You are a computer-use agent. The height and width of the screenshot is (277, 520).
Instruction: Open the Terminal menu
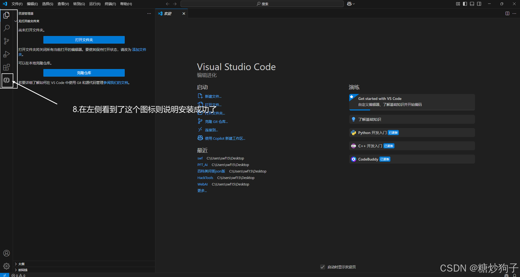(x=110, y=4)
